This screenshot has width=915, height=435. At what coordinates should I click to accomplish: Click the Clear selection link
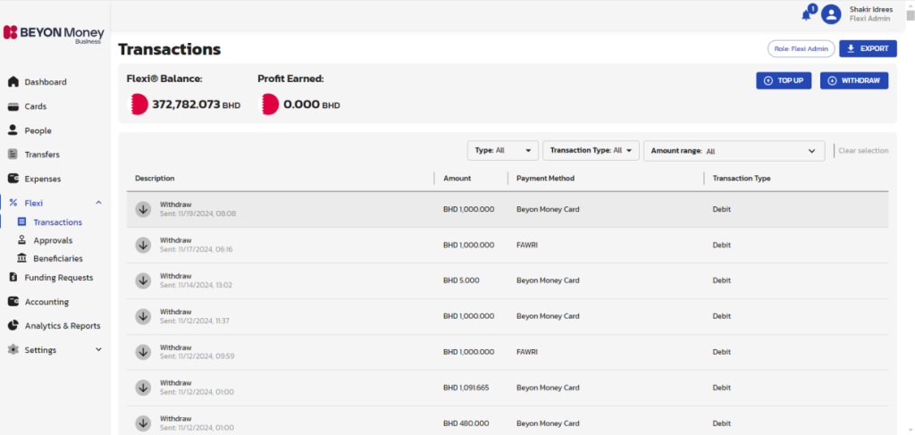(x=863, y=150)
